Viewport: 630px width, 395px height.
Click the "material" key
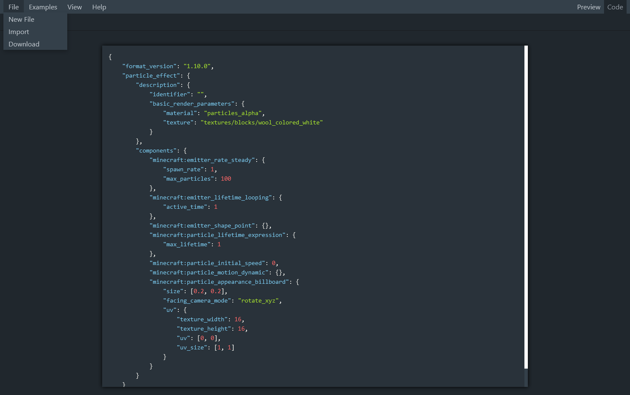click(180, 113)
